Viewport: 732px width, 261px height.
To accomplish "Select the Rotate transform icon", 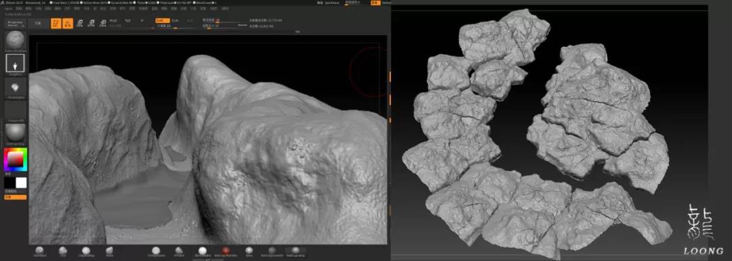I will coord(103,23).
